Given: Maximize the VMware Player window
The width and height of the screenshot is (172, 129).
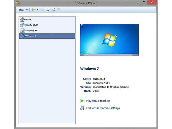Looking at the screenshot, I should click(x=144, y=2).
